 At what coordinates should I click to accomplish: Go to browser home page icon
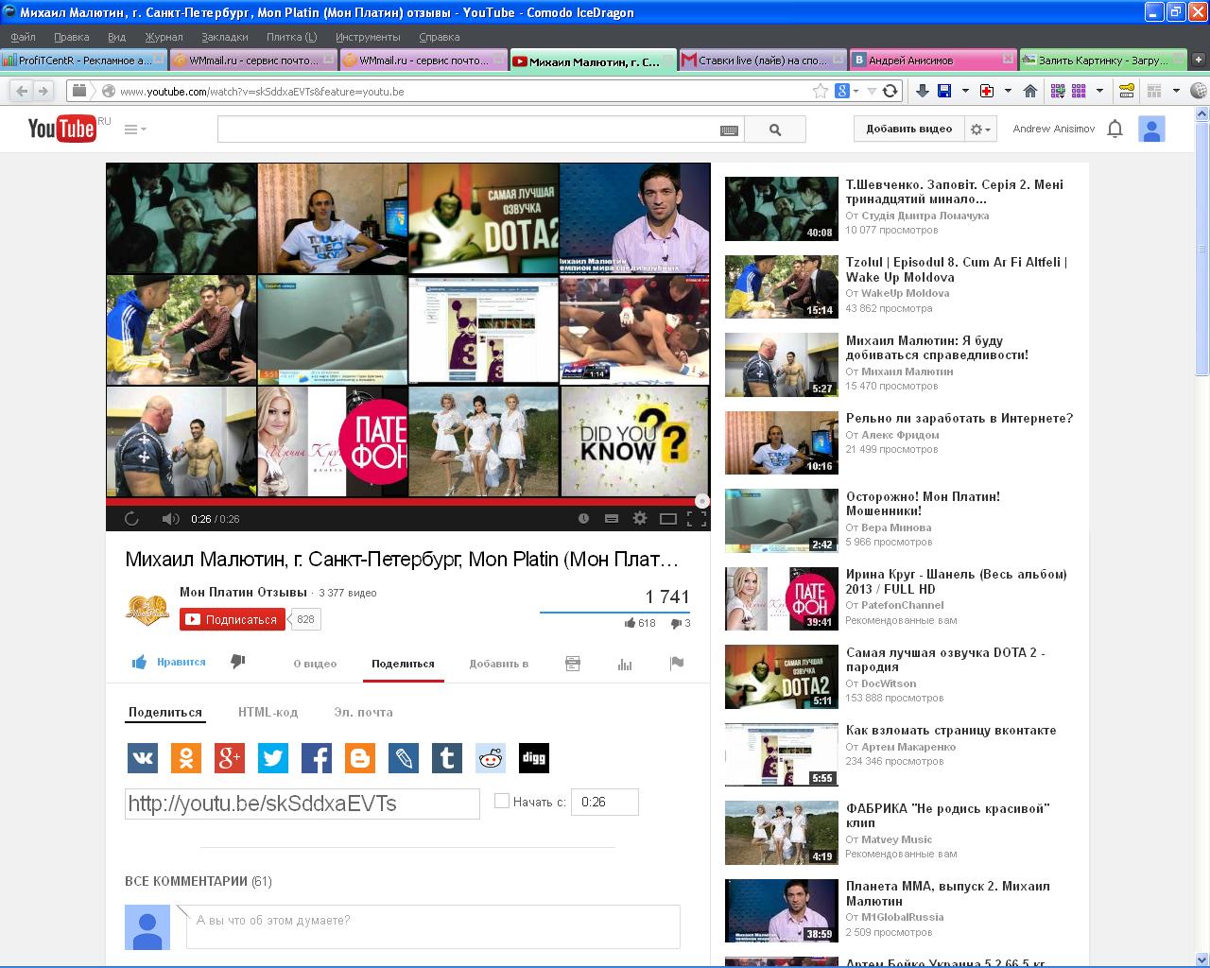point(1030,91)
